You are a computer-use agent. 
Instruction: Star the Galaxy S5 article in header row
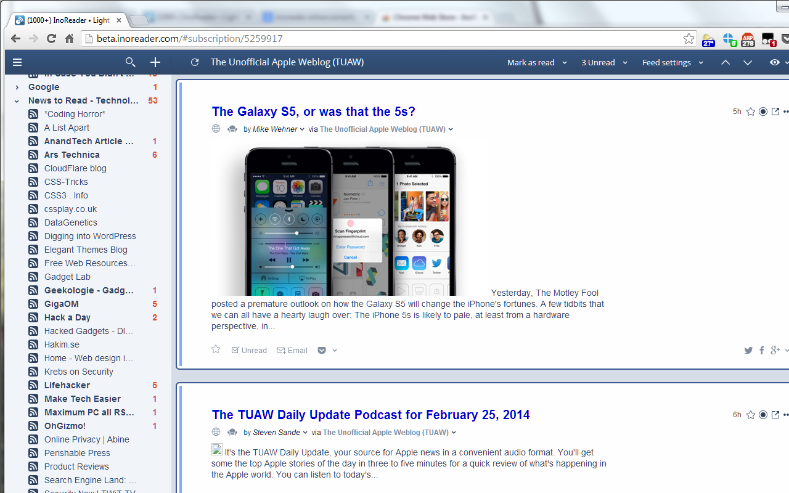tap(751, 112)
